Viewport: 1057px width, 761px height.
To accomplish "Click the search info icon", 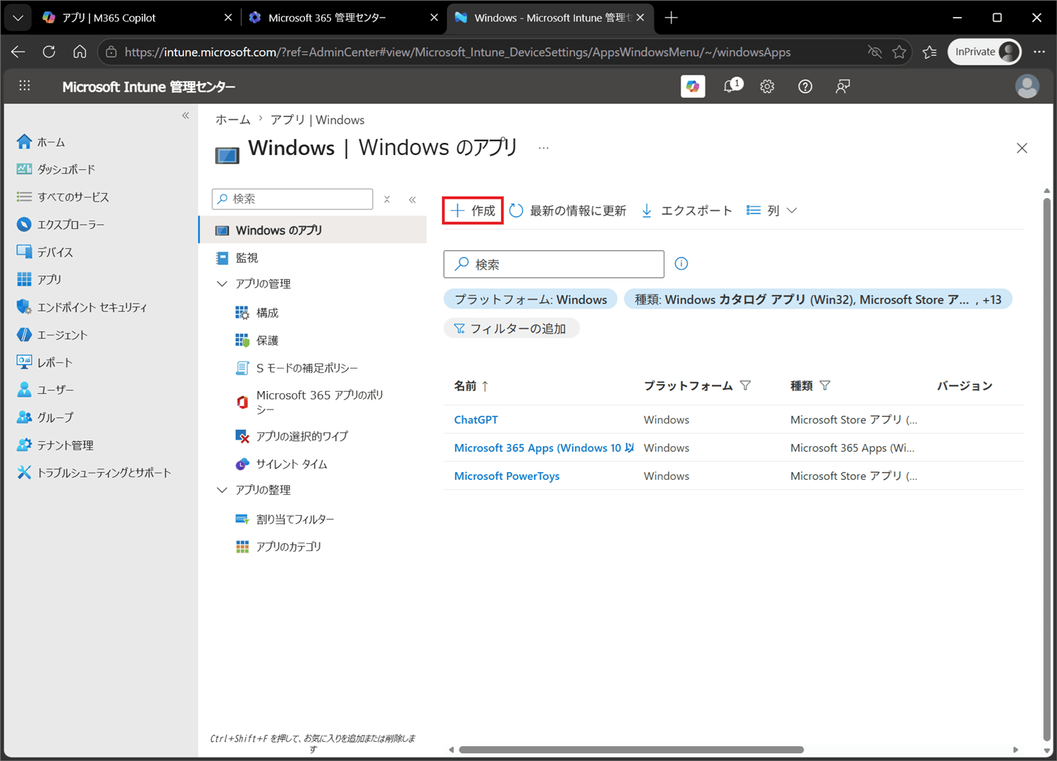I will [x=681, y=264].
